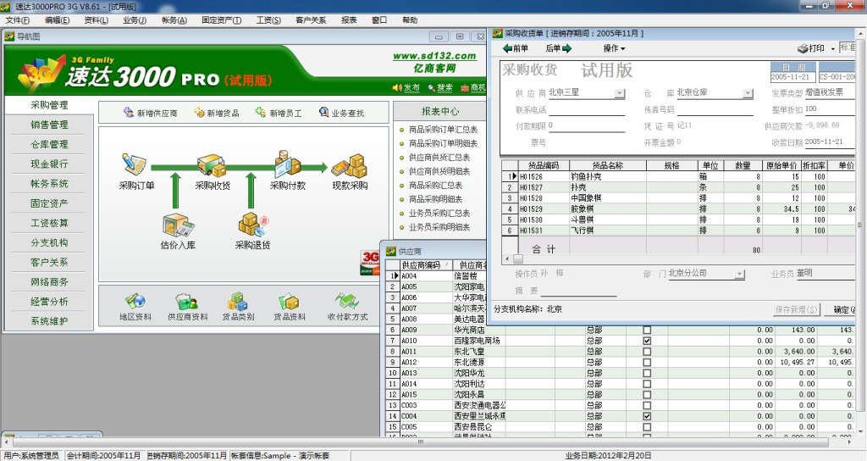The width and height of the screenshot is (867, 461).
Task: Go to previous voucher with 前单 arrow
Action: 507,48
